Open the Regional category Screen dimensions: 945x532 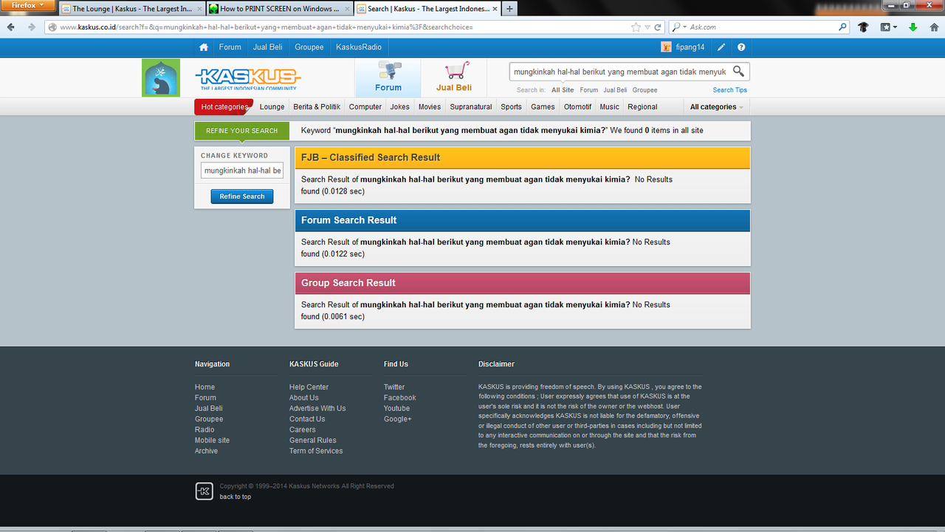tap(642, 107)
